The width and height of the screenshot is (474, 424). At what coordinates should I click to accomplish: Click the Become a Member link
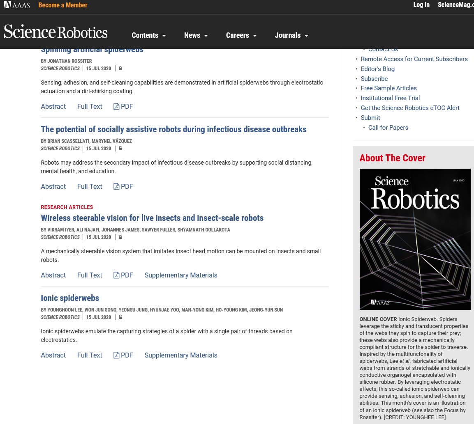[62, 5]
